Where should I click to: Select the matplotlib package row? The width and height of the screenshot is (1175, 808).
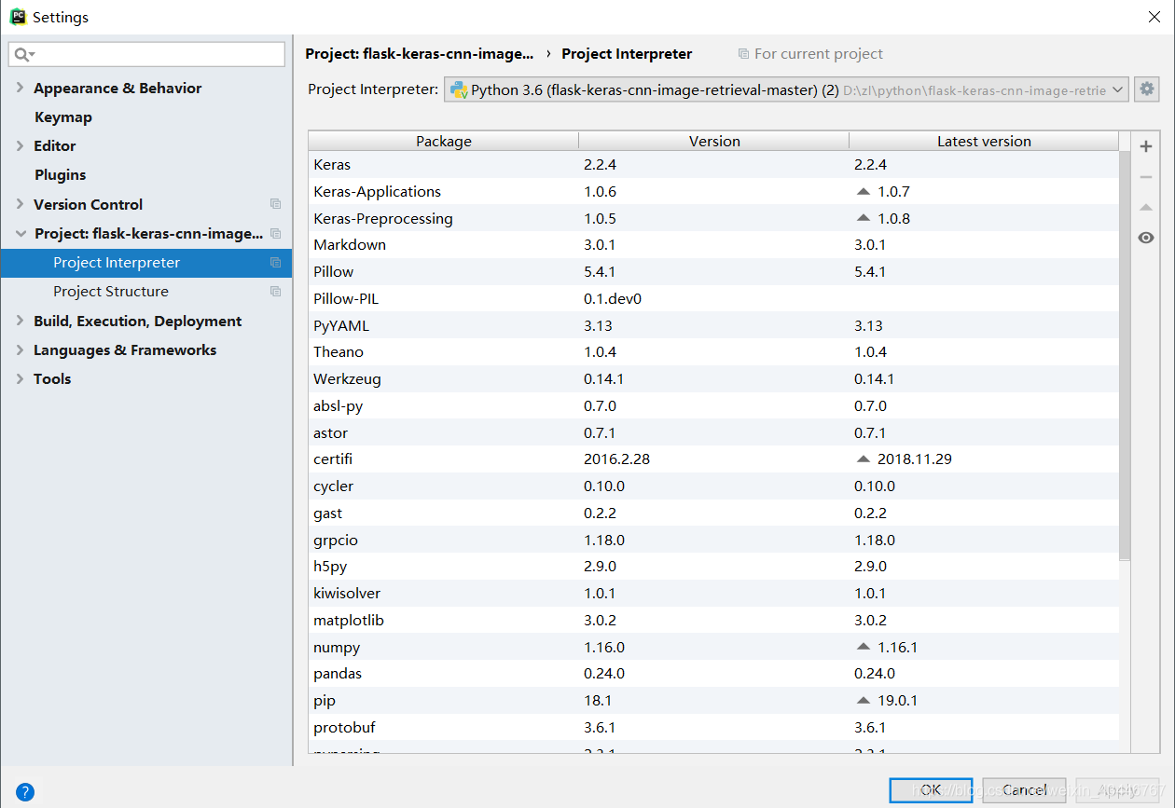click(714, 620)
